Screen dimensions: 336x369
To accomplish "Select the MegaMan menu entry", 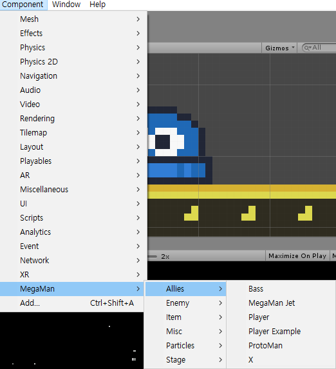I will coord(72,289).
